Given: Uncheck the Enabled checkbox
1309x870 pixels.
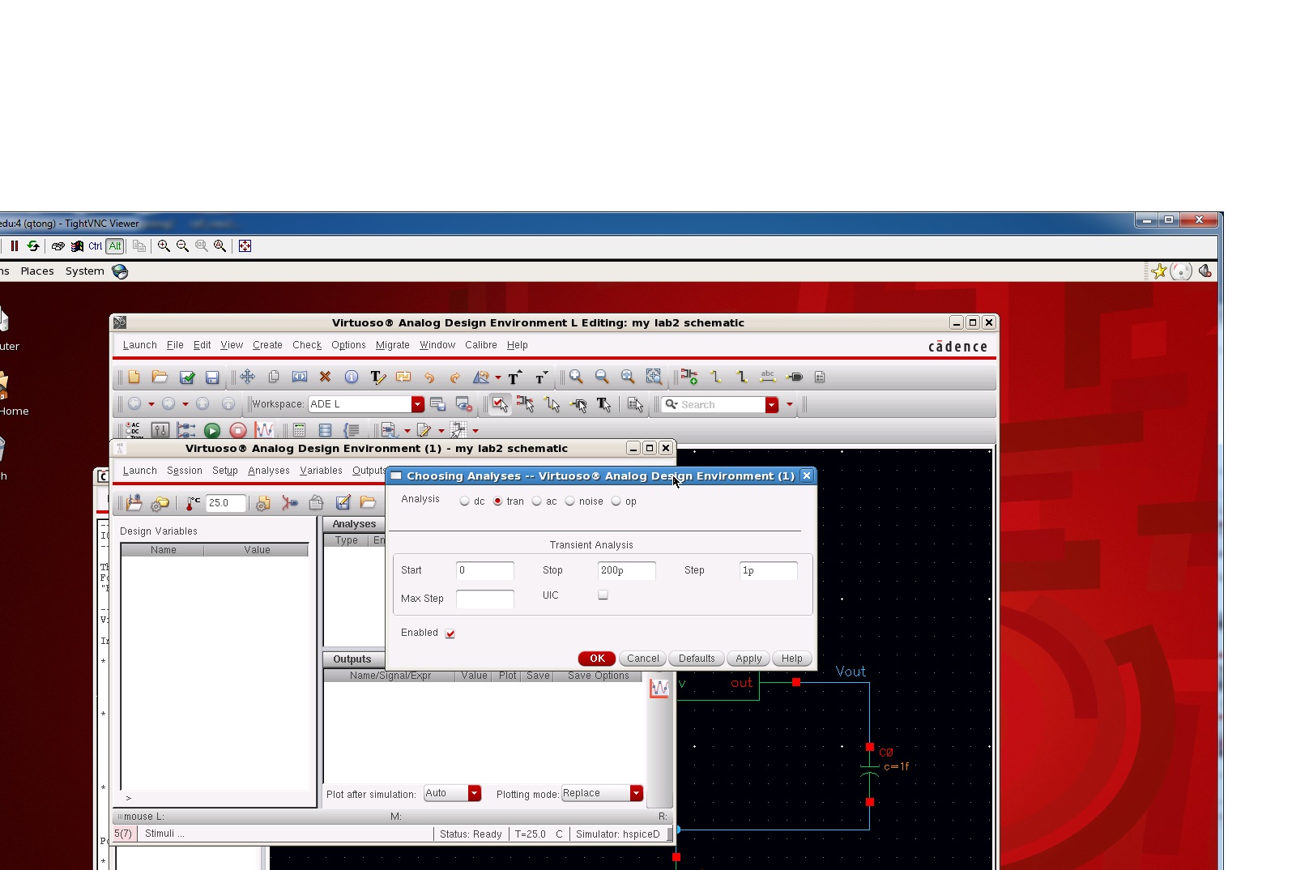Looking at the screenshot, I should click(x=450, y=633).
